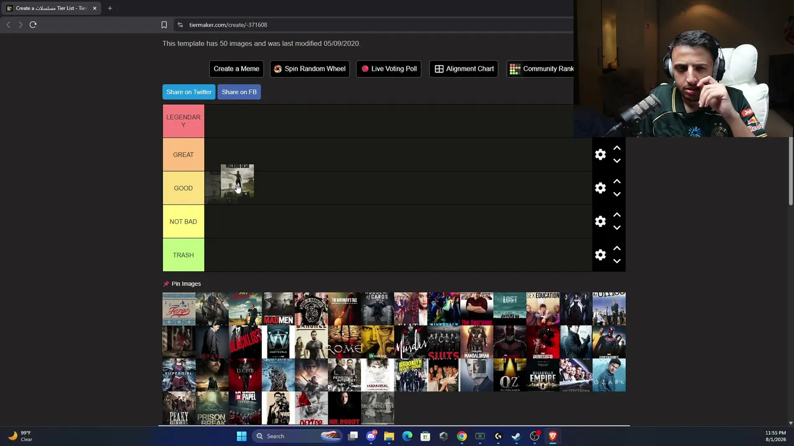Select the Walking Dead poster in GOOD row

pyautogui.click(x=237, y=181)
